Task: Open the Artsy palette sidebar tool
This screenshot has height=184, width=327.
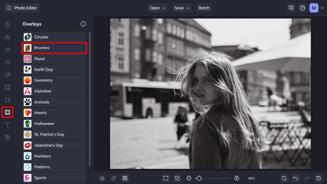Action: pos(8,75)
